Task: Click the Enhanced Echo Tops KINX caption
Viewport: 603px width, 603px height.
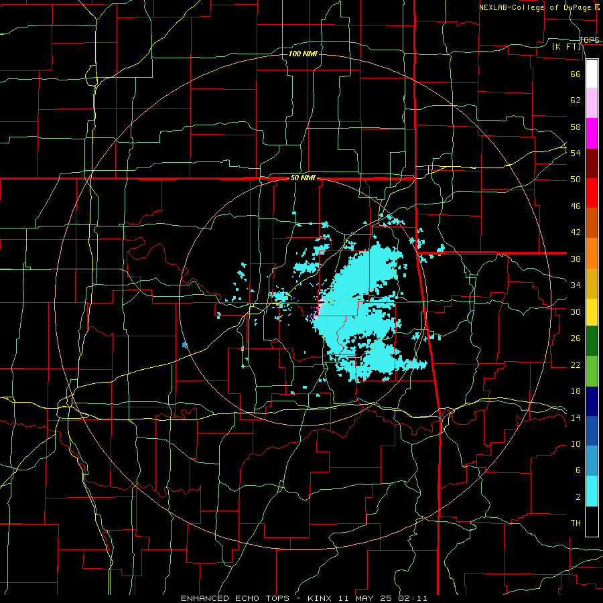Action: point(304,598)
